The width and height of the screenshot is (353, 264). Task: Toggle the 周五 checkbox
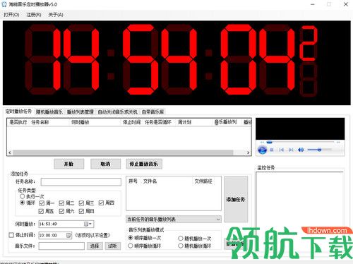[x=41, y=211]
